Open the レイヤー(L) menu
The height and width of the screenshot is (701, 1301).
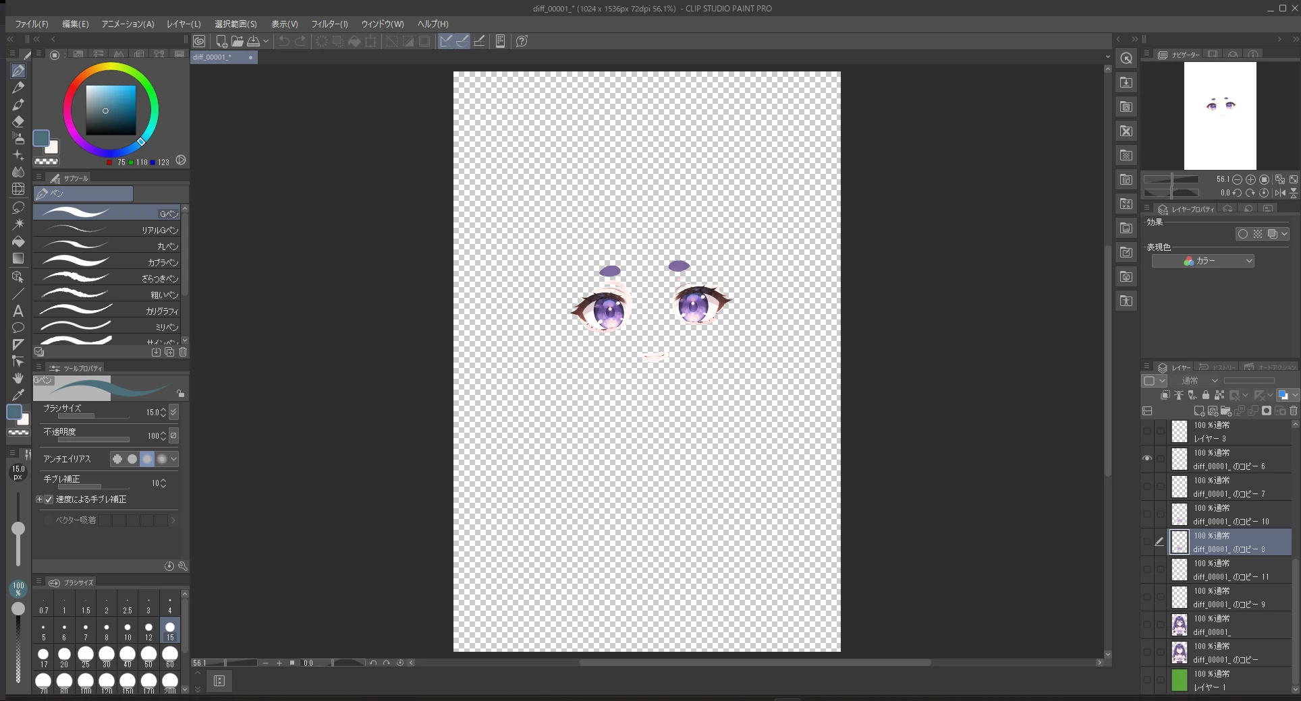pyautogui.click(x=184, y=24)
